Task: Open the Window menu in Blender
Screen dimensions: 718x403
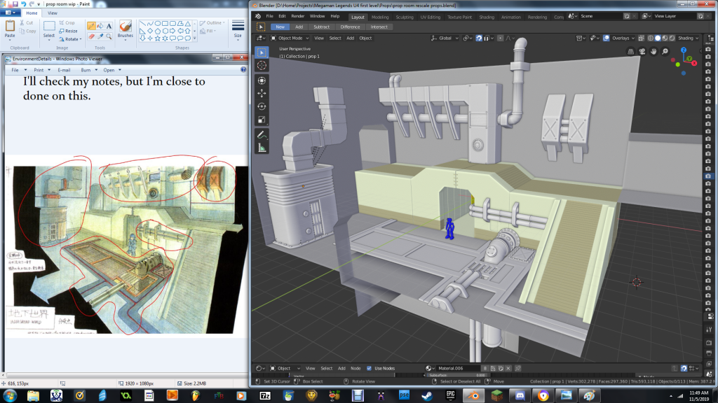Action: point(317,16)
